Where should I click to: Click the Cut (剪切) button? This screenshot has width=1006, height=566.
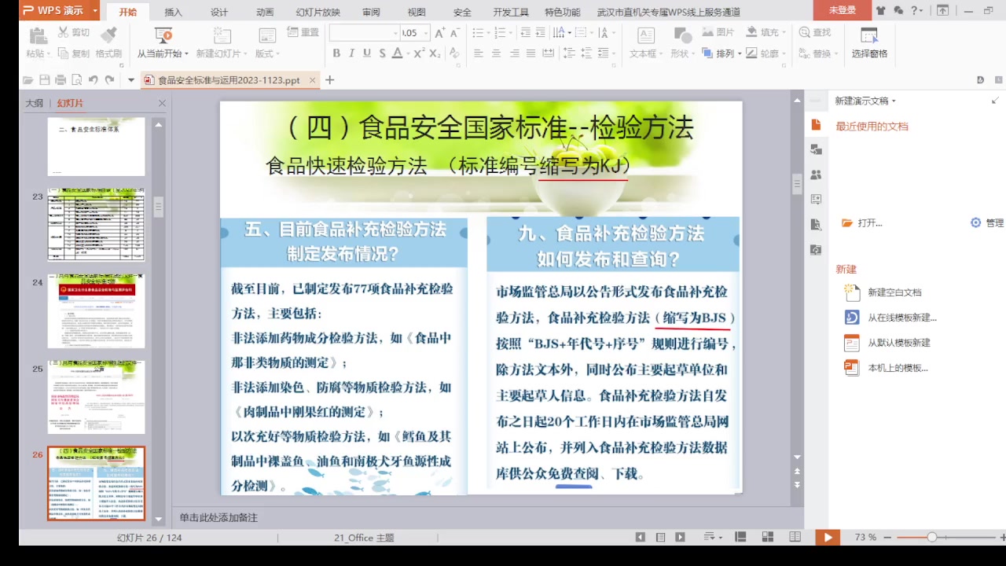pos(74,32)
